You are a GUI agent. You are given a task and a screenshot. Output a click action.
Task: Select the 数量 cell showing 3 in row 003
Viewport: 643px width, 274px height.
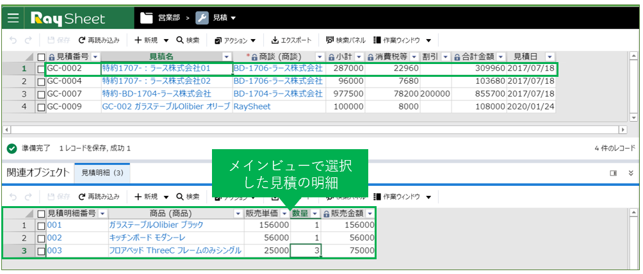point(305,250)
